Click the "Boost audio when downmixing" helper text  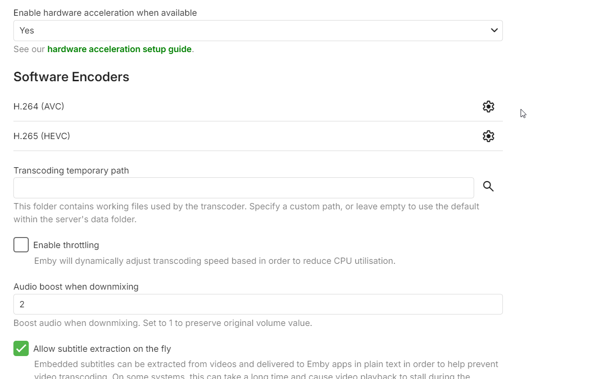(x=163, y=323)
